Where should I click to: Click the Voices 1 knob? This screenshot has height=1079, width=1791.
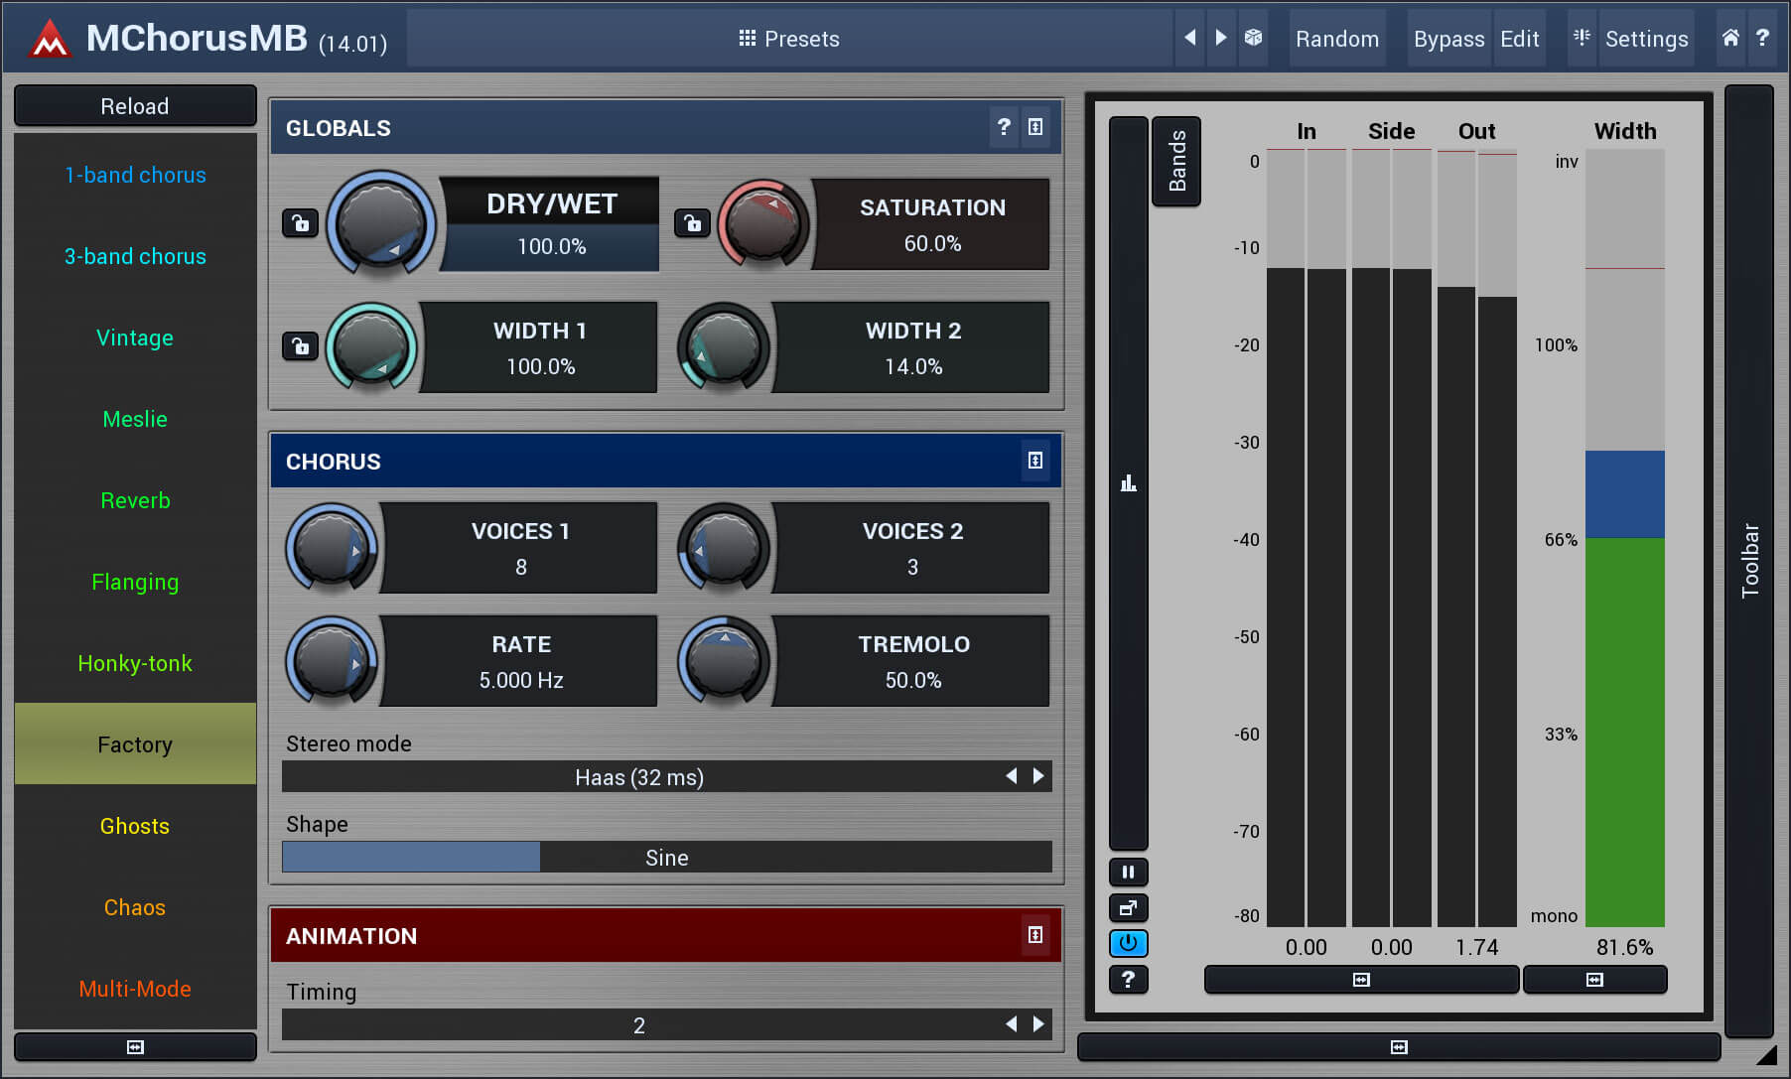pyautogui.click(x=332, y=547)
